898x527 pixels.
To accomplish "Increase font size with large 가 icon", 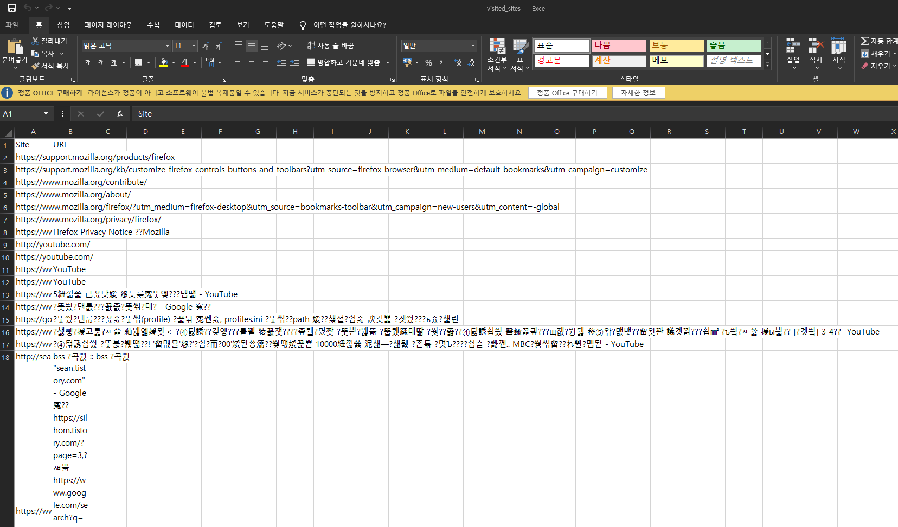I will pos(206,46).
